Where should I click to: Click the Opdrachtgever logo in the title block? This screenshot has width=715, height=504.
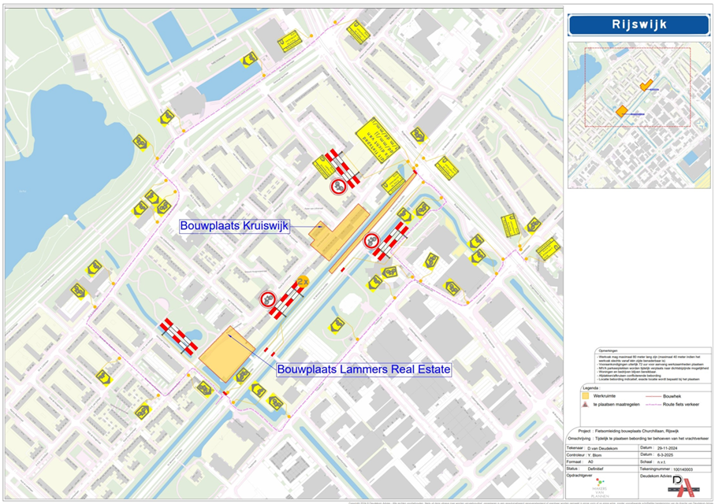(599, 486)
